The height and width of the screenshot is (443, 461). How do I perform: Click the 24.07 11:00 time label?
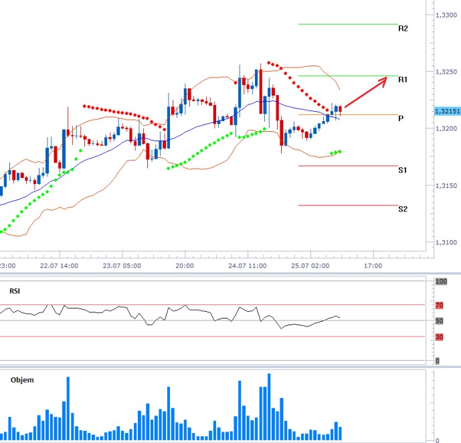click(248, 266)
